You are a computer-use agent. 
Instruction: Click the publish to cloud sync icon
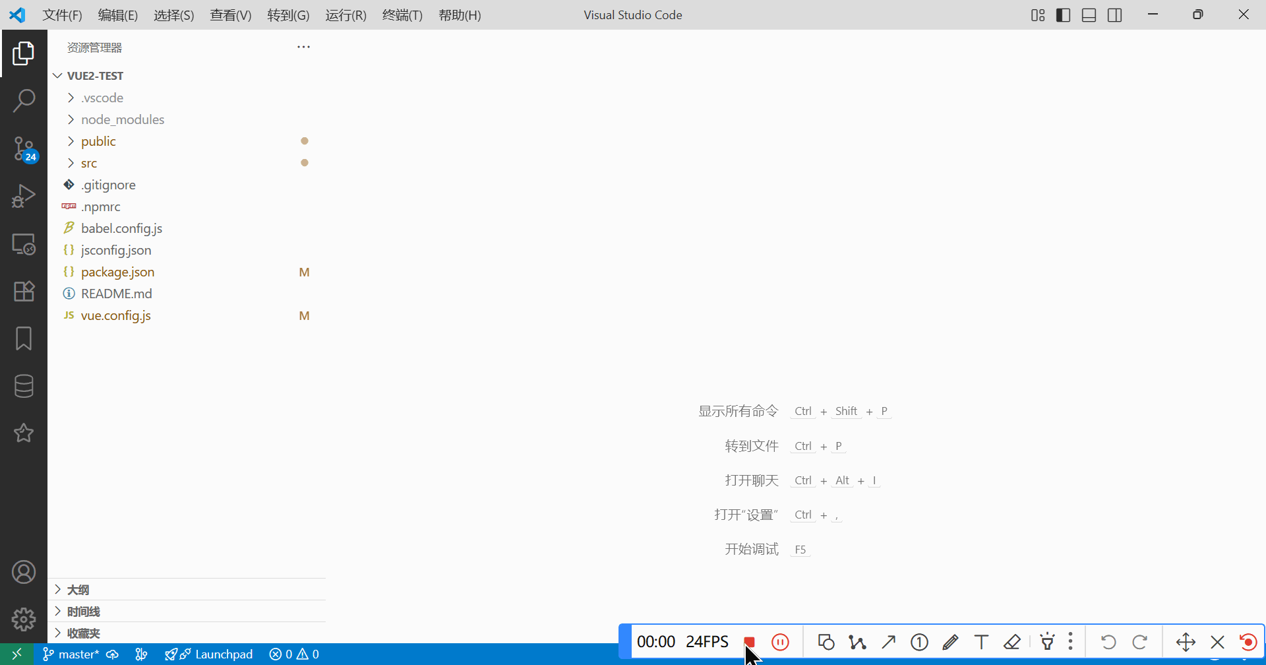113,654
